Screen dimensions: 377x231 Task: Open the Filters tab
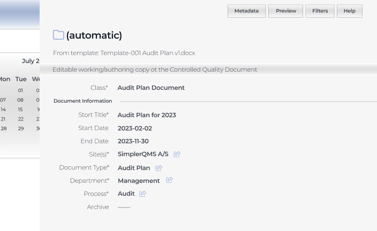click(320, 11)
